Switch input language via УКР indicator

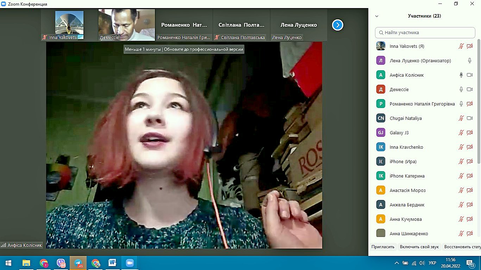433,263
